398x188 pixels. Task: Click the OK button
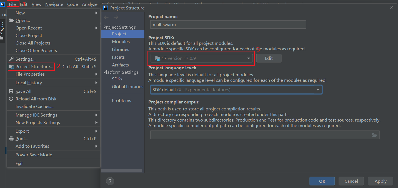(x=322, y=181)
